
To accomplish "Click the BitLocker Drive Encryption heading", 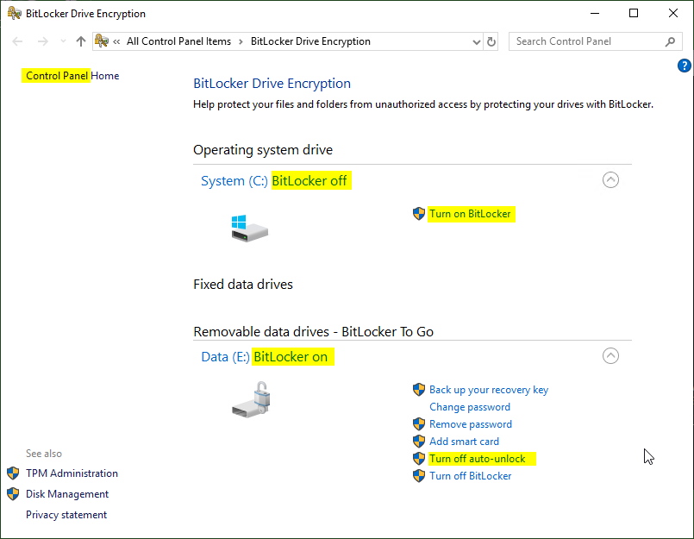I will 272,84.
